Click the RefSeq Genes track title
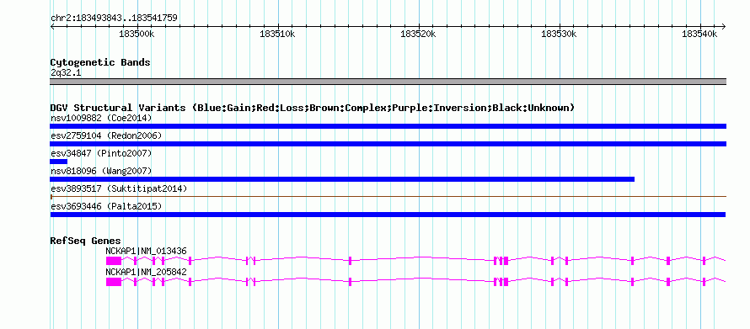The height and width of the screenshot is (329, 750). (x=86, y=241)
